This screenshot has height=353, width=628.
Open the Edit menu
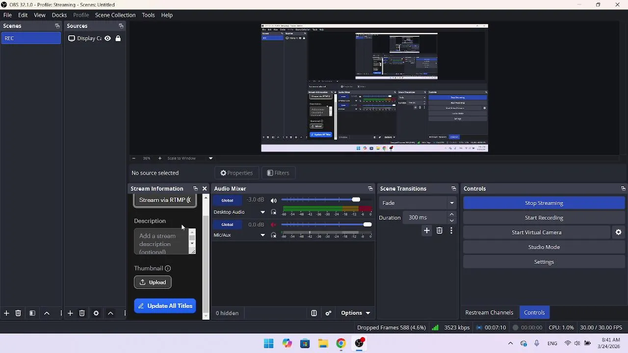pyautogui.click(x=23, y=15)
